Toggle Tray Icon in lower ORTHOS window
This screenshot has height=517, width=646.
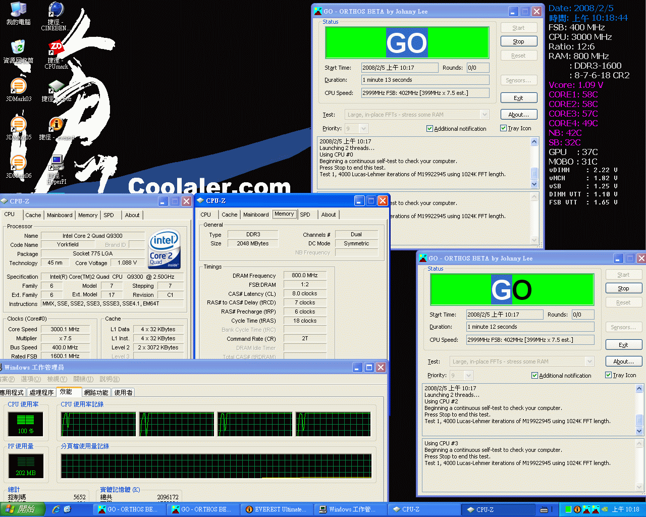pyautogui.click(x=620, y=375)
